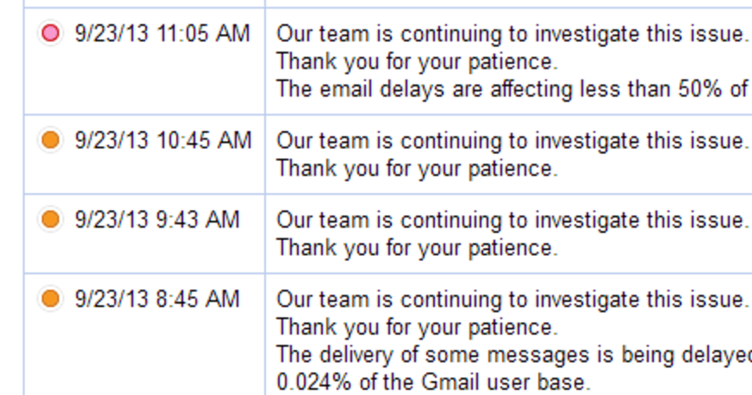
Task: Click the 11:05 AM update's investigate message line
Action: [511, 34]
